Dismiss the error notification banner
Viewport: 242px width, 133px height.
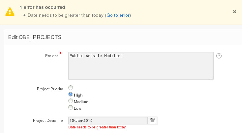point(234,11)
